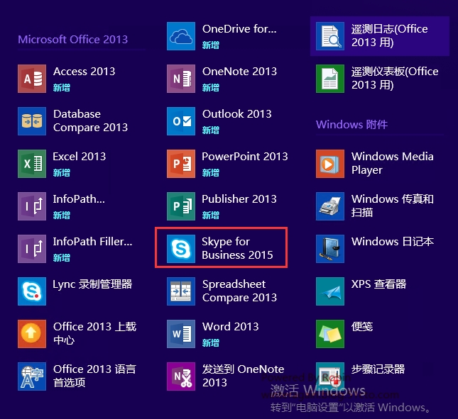458x419 pixels.
Task: Click Database Compare 2013 label
Action: [x=91, y=121]
